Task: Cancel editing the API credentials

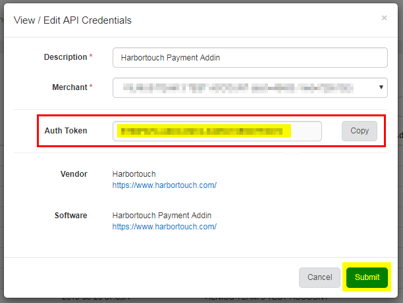Action: click(319, 277)
